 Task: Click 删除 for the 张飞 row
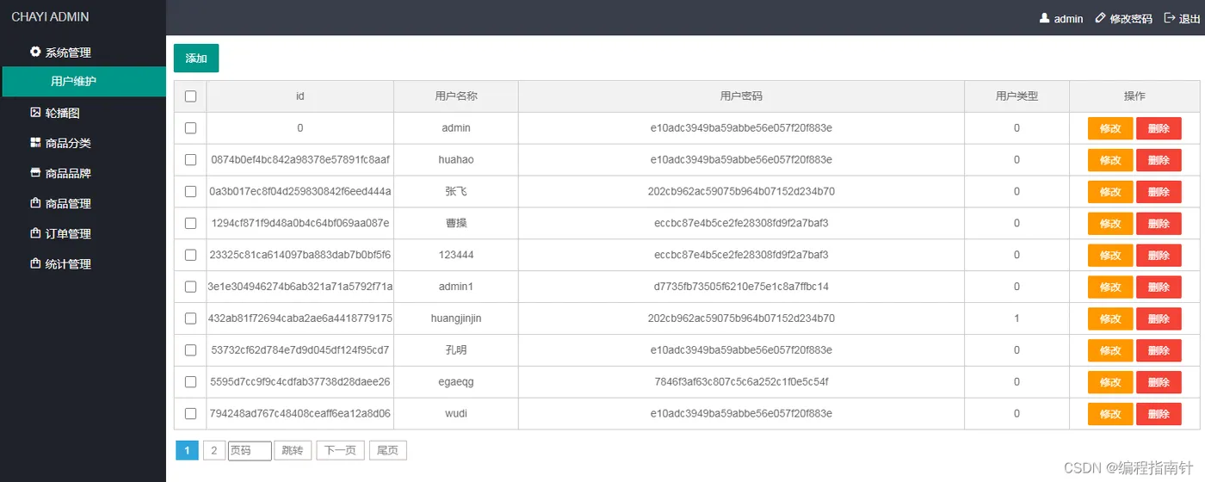(x=1159, y=192)
